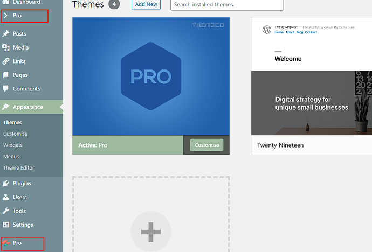This screenshot has width=372, height=252.
Task: Click the Comments speech bubble icon
Action: [5, 89]
